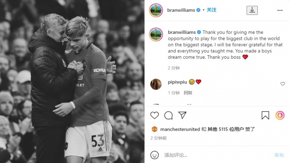The height and width of the screenshot is (163, 289).
Task: Open branwilliams avatar in header
Action: click(156, 10)
